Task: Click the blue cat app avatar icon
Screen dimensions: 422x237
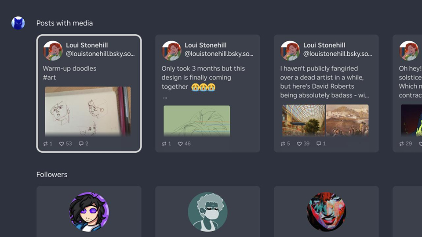Action: (x=18, y=23)
